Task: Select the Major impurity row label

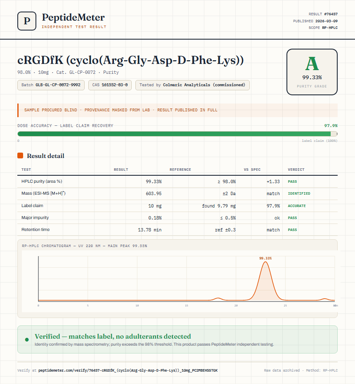Action: [35, 218]
